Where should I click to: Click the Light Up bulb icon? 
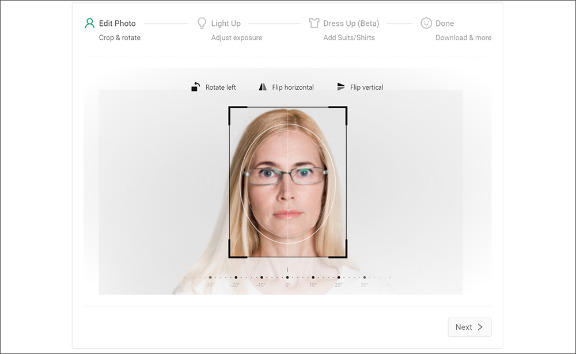pos(202,22)
